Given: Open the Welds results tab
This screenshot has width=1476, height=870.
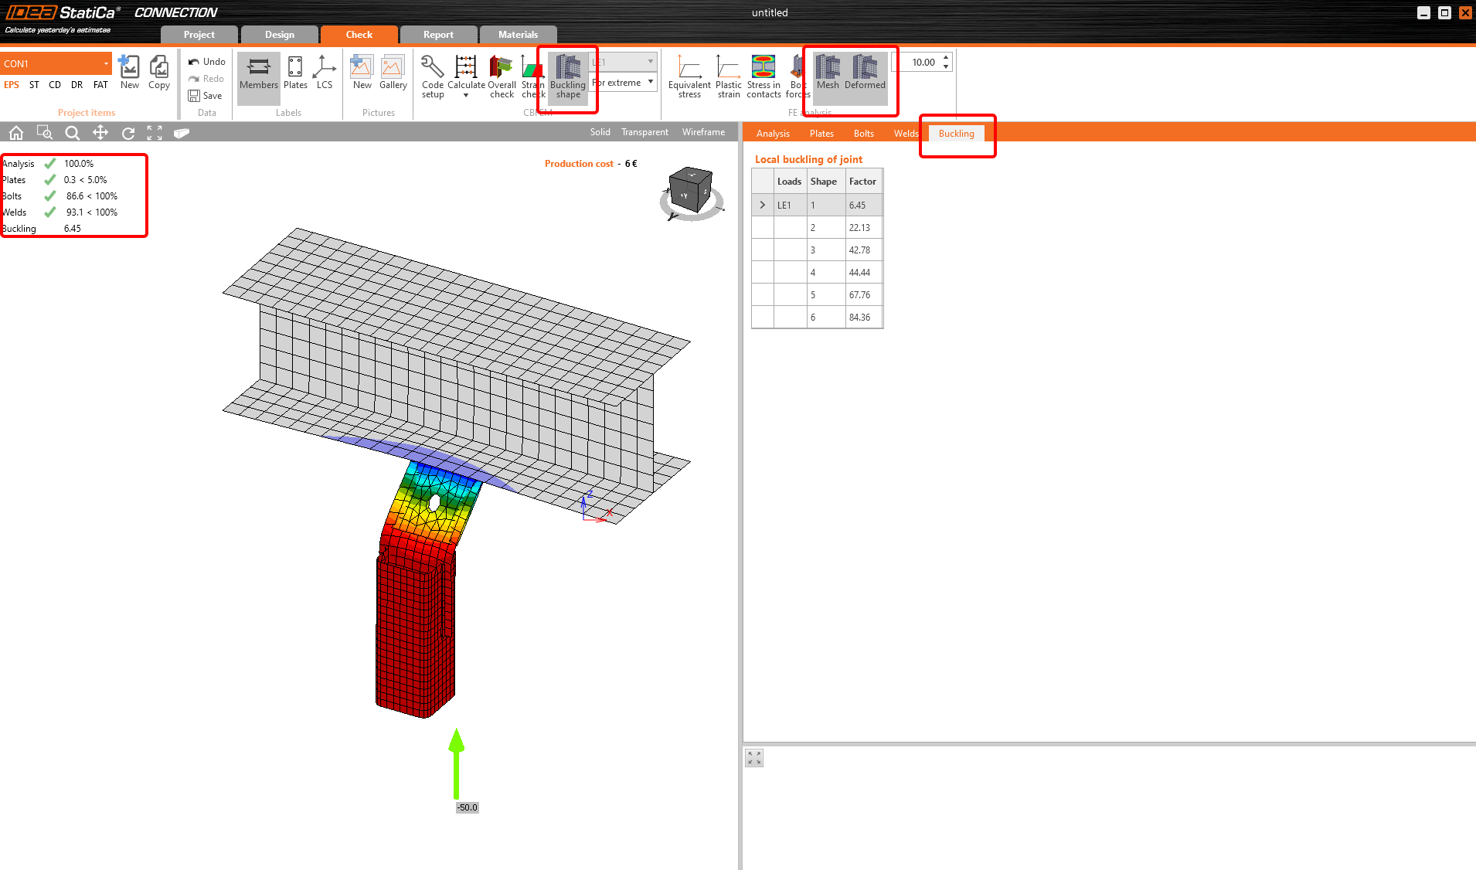Looking at the screenshot, I should (x=905, y=133).
